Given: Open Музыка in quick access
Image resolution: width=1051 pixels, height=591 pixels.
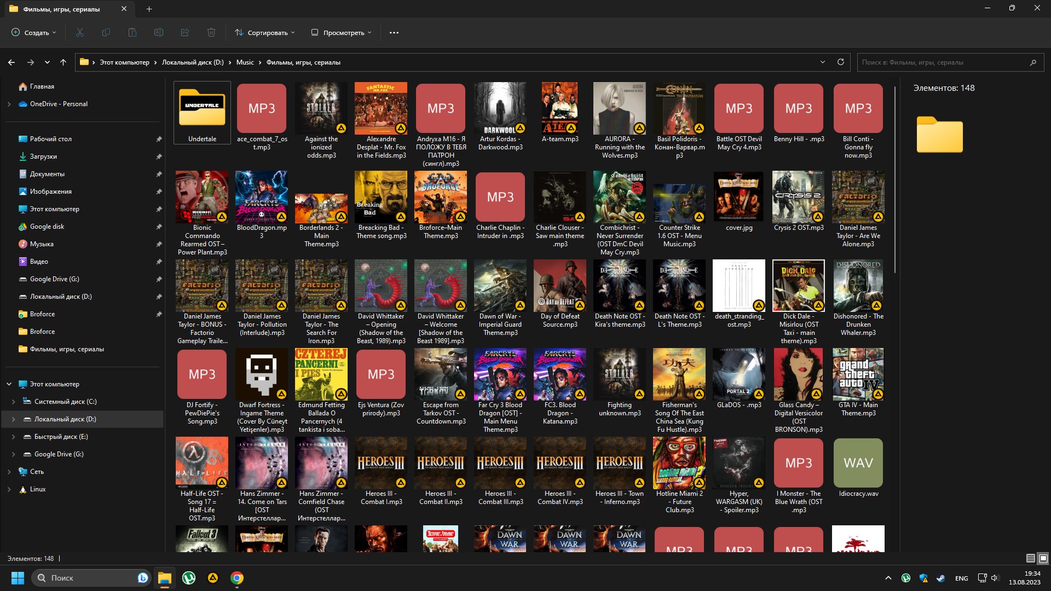Looking at the screenshot, I should (x=42, y=244).
